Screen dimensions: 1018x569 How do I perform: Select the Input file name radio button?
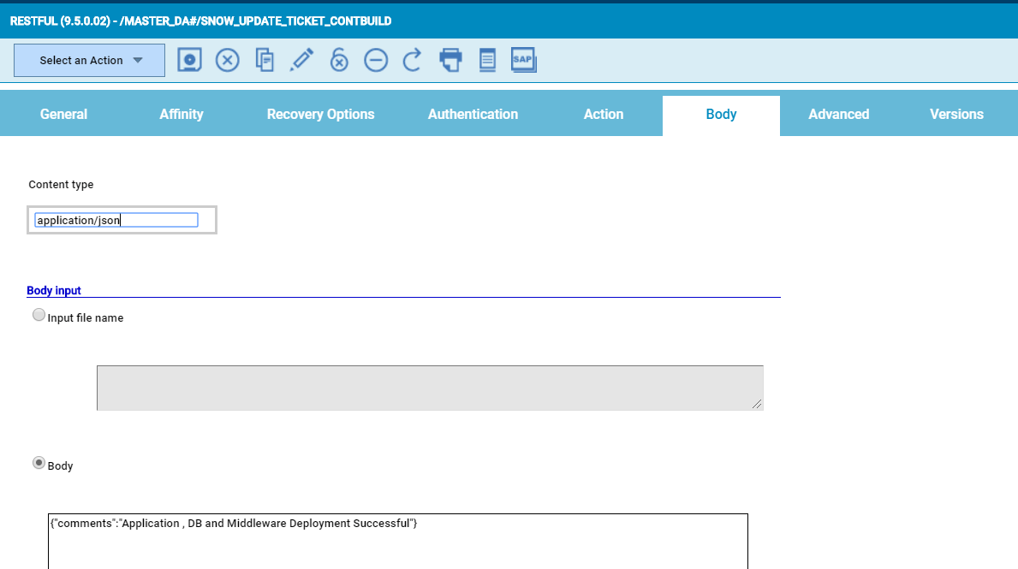(39, 315)
